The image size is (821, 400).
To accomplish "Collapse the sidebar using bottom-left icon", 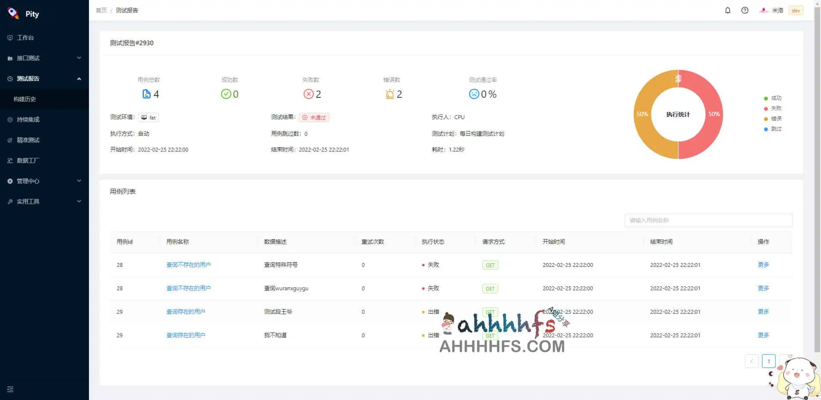I will [10, 389].
